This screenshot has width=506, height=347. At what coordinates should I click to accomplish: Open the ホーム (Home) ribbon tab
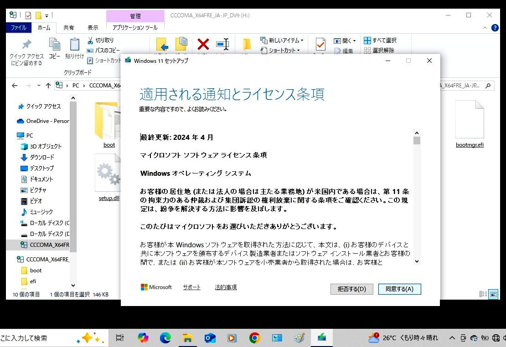[44, 28]
